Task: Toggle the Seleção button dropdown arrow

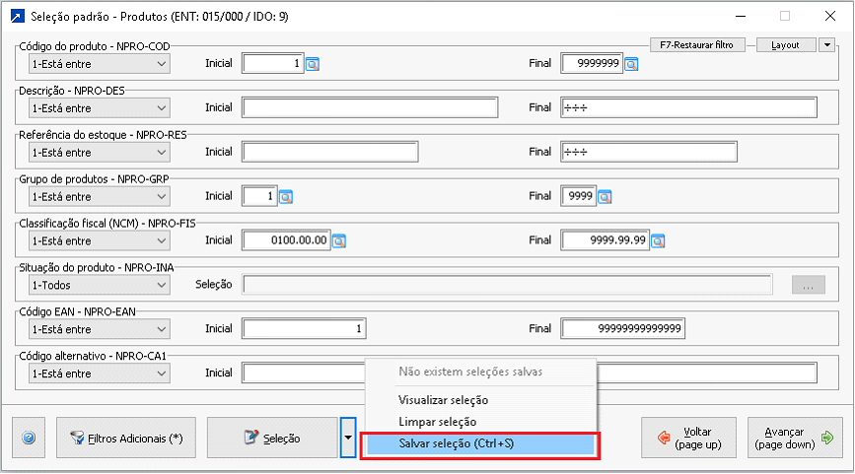Action: click(x=348, y=438)
